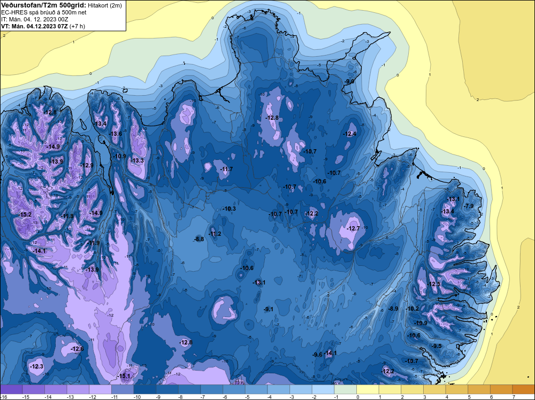
Task: Select the legend swatch between -4 and -3
Action: (x=278, y=389)
